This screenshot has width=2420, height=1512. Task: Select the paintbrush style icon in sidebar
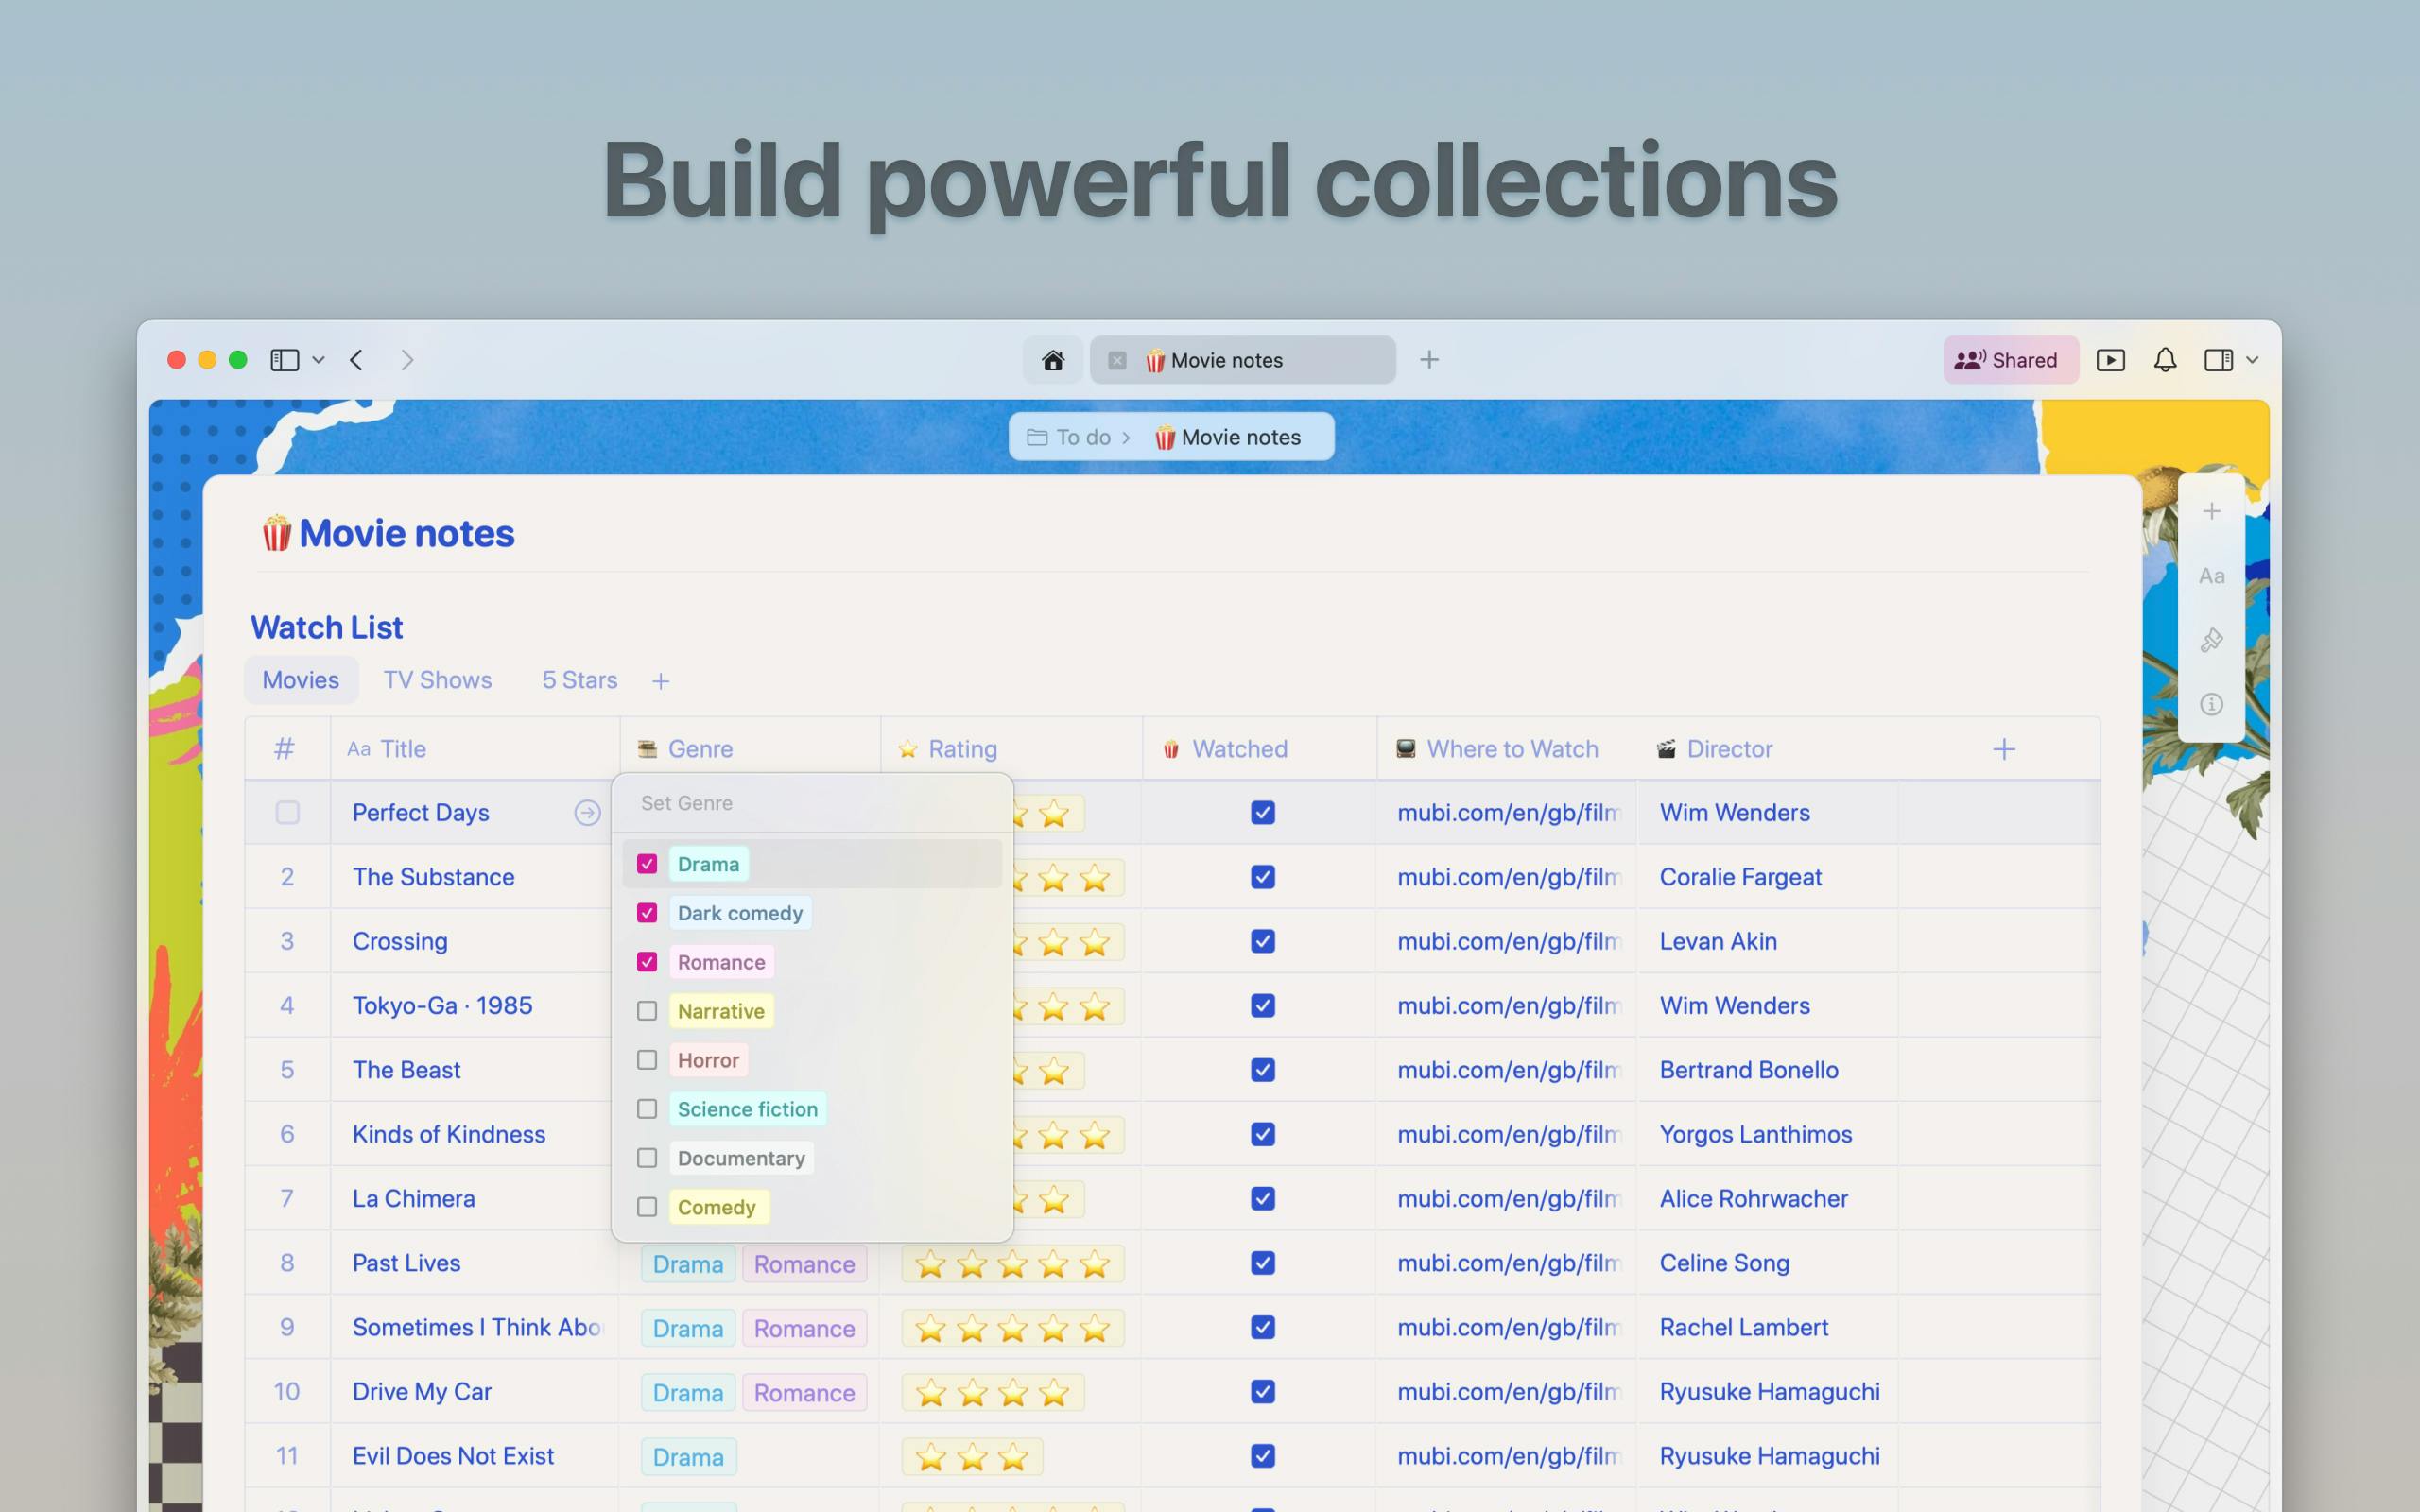2211,640
